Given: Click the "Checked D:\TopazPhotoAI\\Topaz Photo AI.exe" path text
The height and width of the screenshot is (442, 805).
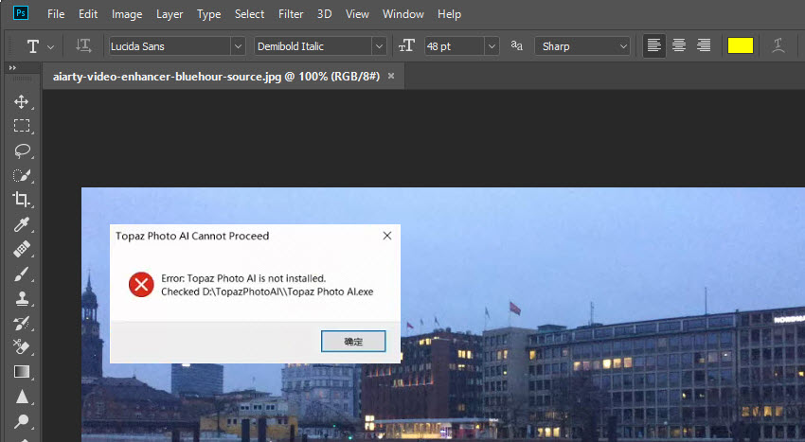Looking at the screenshot, I should point(267,292).
